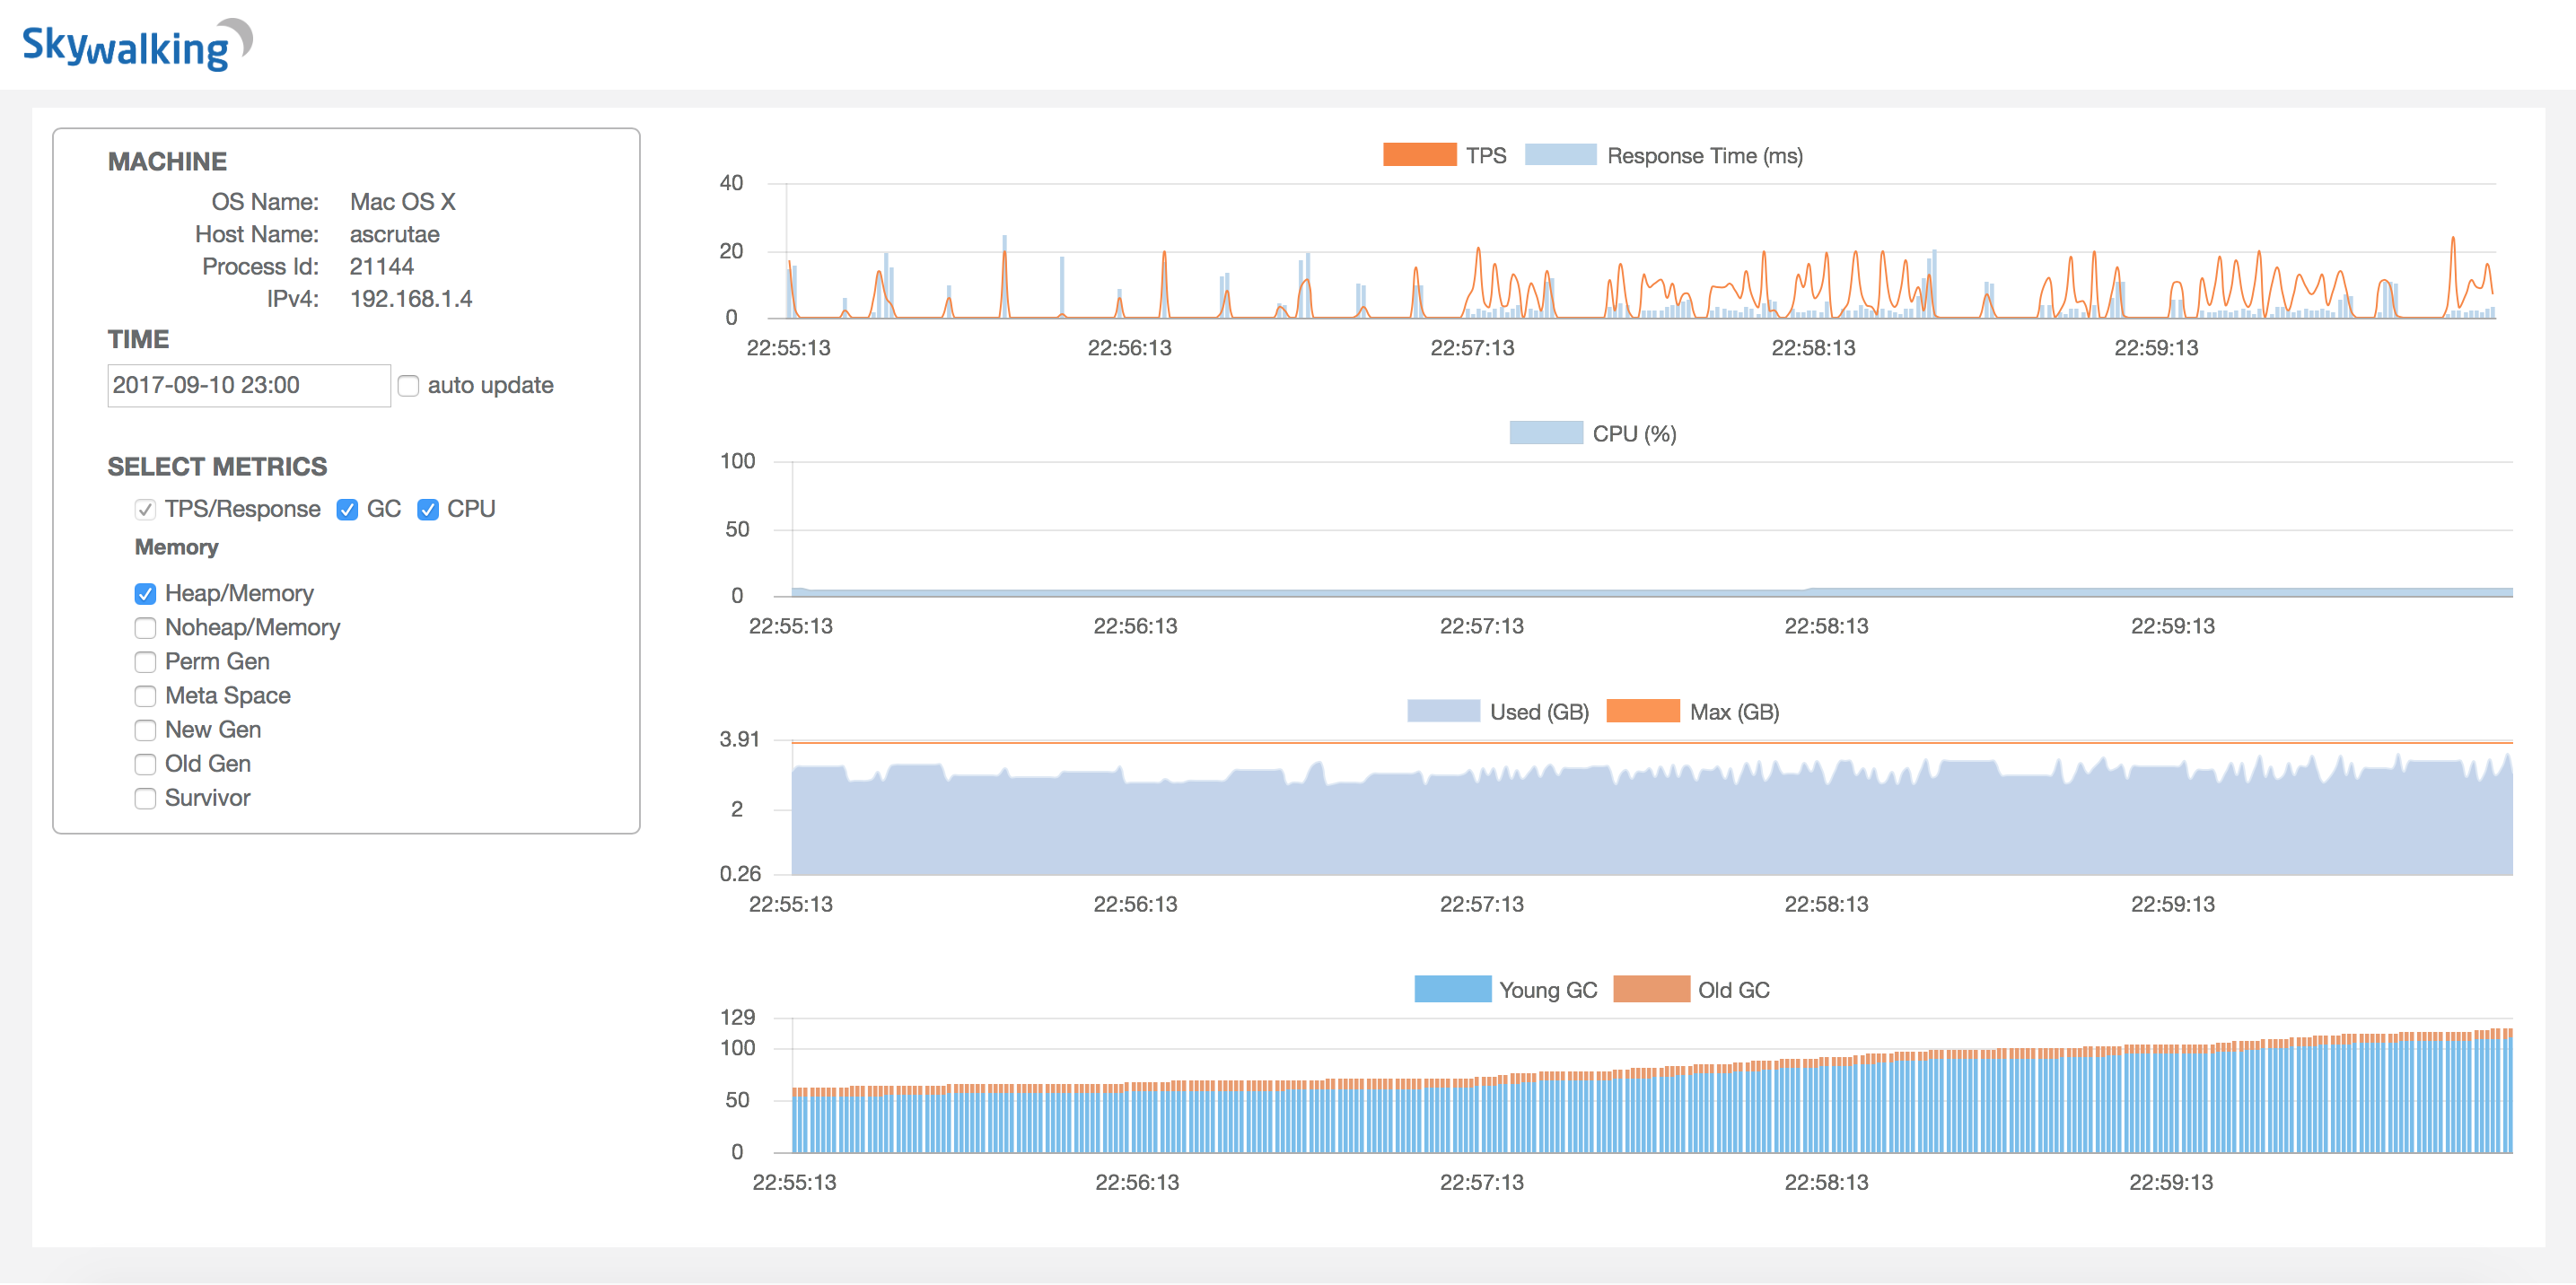Click the Max (GB) orange line in heap chart
Screen dimensions: 2576x1285
(1652, 742)
